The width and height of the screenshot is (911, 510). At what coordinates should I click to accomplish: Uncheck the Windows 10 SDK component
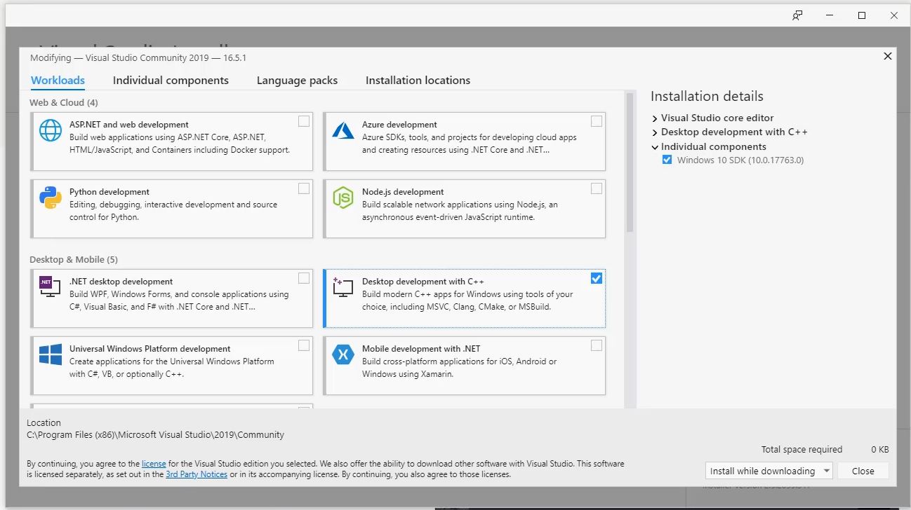[667, 159]
